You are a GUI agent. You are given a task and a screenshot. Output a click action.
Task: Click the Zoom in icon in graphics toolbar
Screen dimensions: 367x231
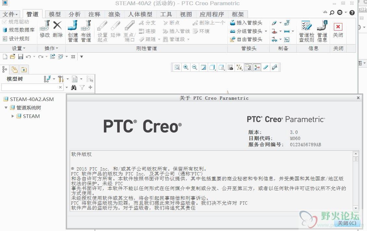(x=186, y=68)
